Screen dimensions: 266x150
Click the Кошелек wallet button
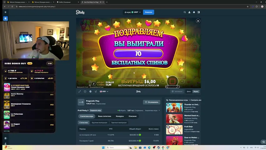click(x=149, y=12)
